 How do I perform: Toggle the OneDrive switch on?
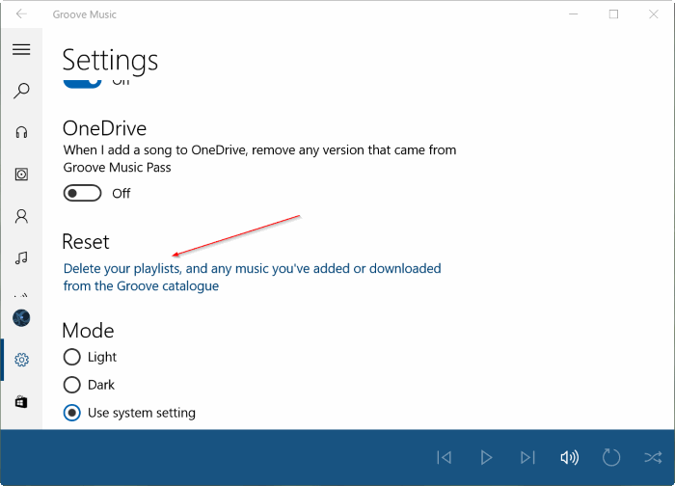(x=82, y=193)
